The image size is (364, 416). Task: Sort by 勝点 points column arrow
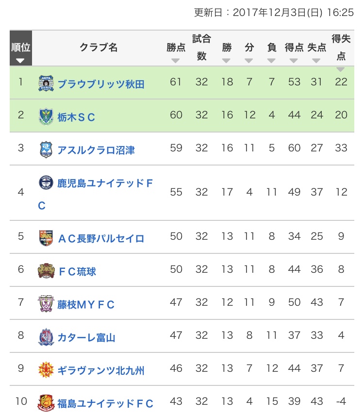[176, 61]
